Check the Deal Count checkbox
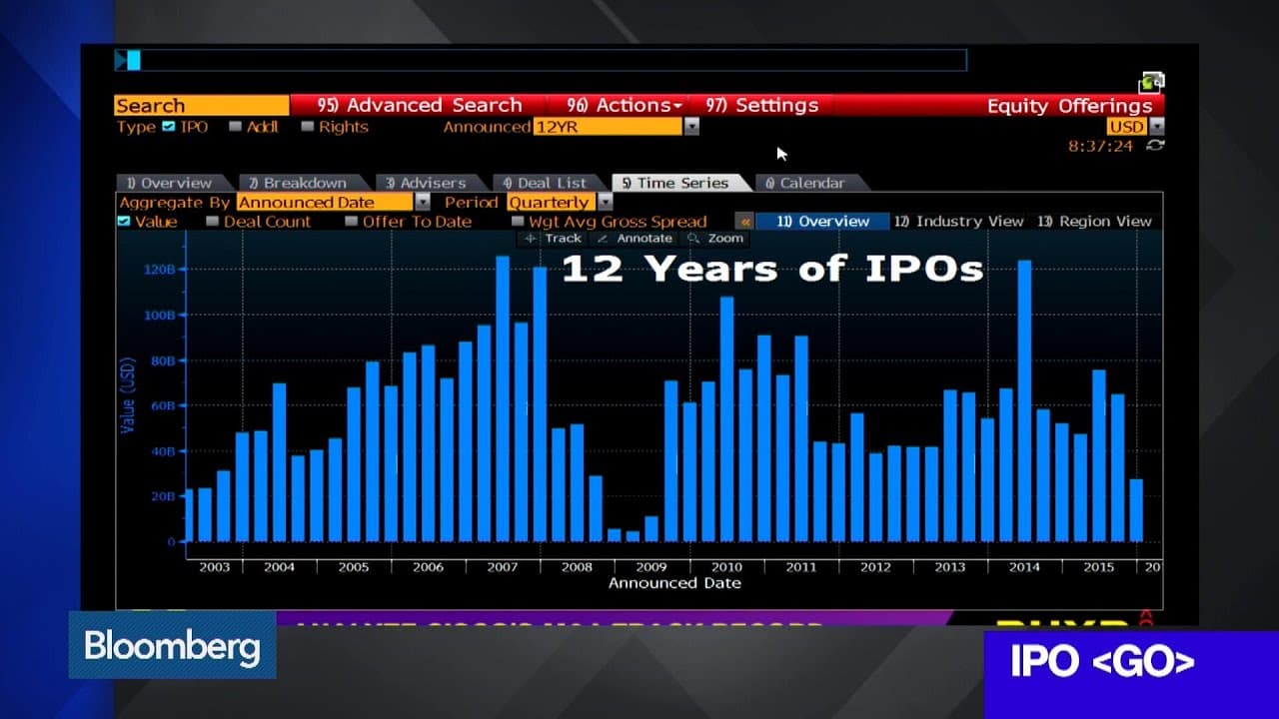This screenshot has width=1279, height=719. coord(212,222)
